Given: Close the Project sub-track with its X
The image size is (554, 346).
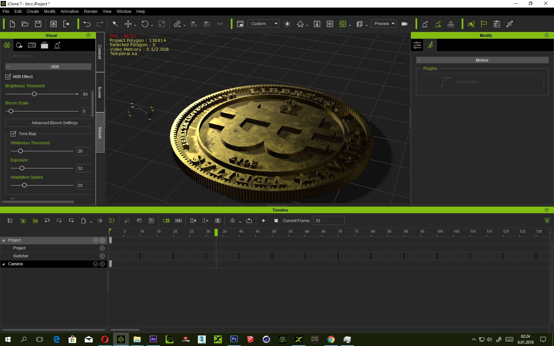Looking at the screenshot, I should click(102, 248).
